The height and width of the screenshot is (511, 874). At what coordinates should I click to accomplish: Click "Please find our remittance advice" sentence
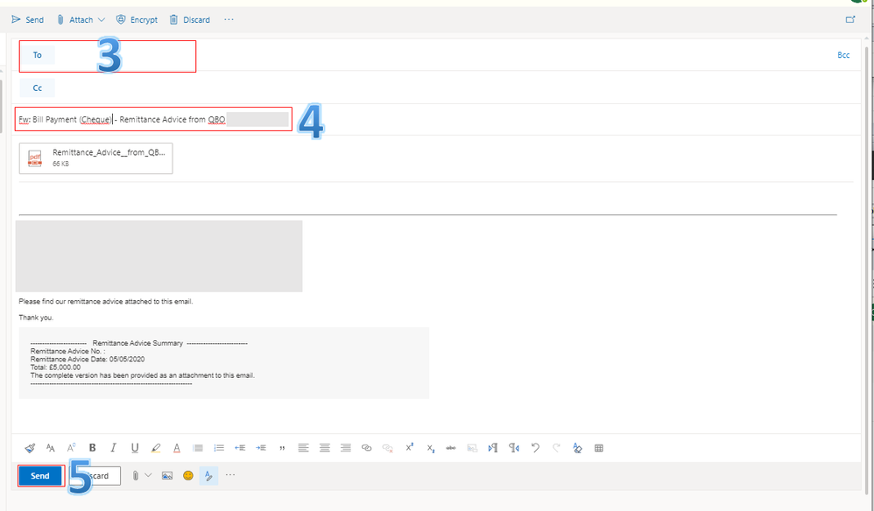tap(106, 301)
